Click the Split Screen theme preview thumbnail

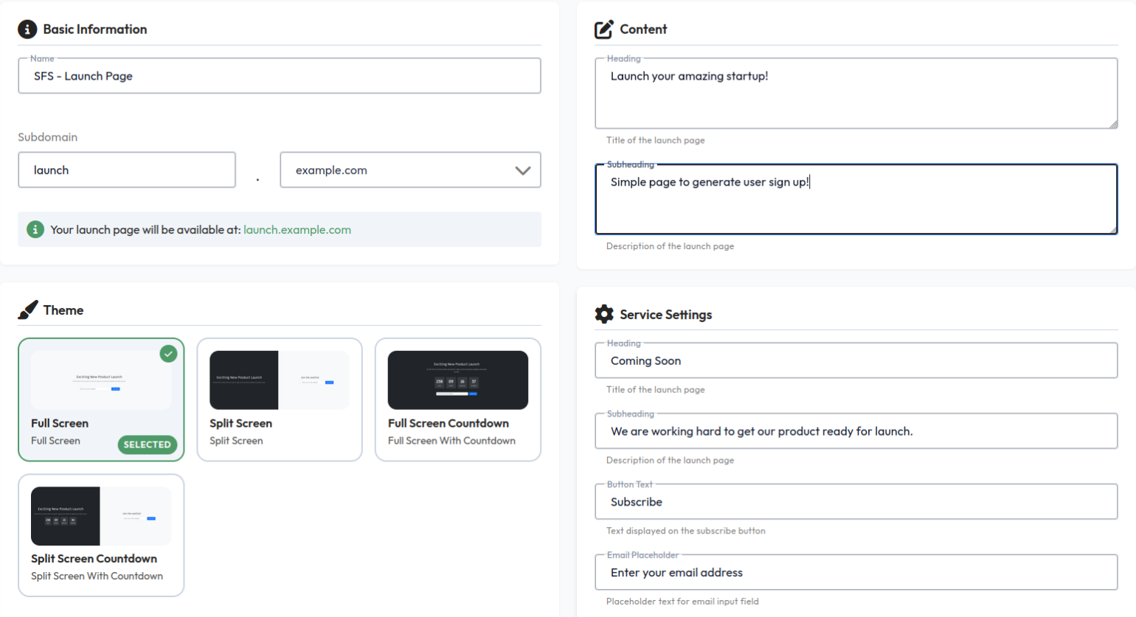(280, 381)
